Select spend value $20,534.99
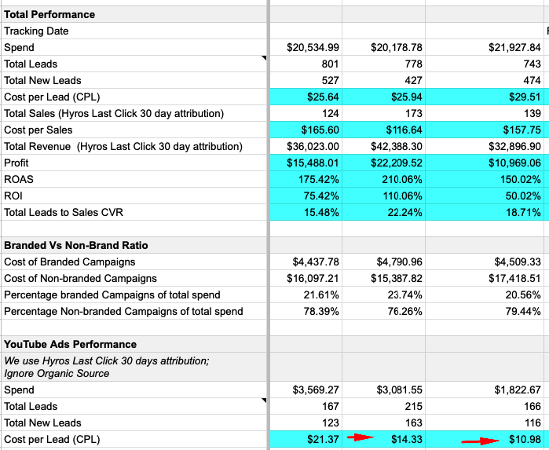This screenshot has height=450, width=549. click(306, 47)
